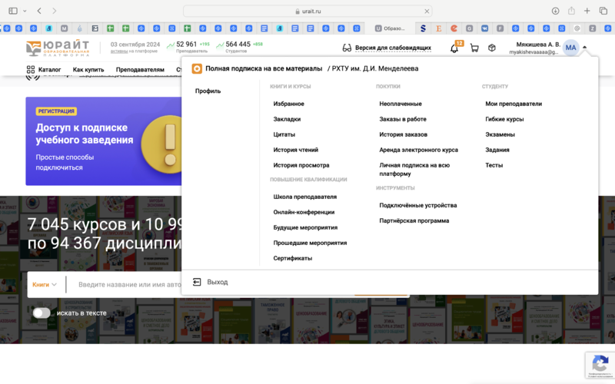615x384 pixels.
Task: Open the shopping cart icon
Action: click(474, 48)
